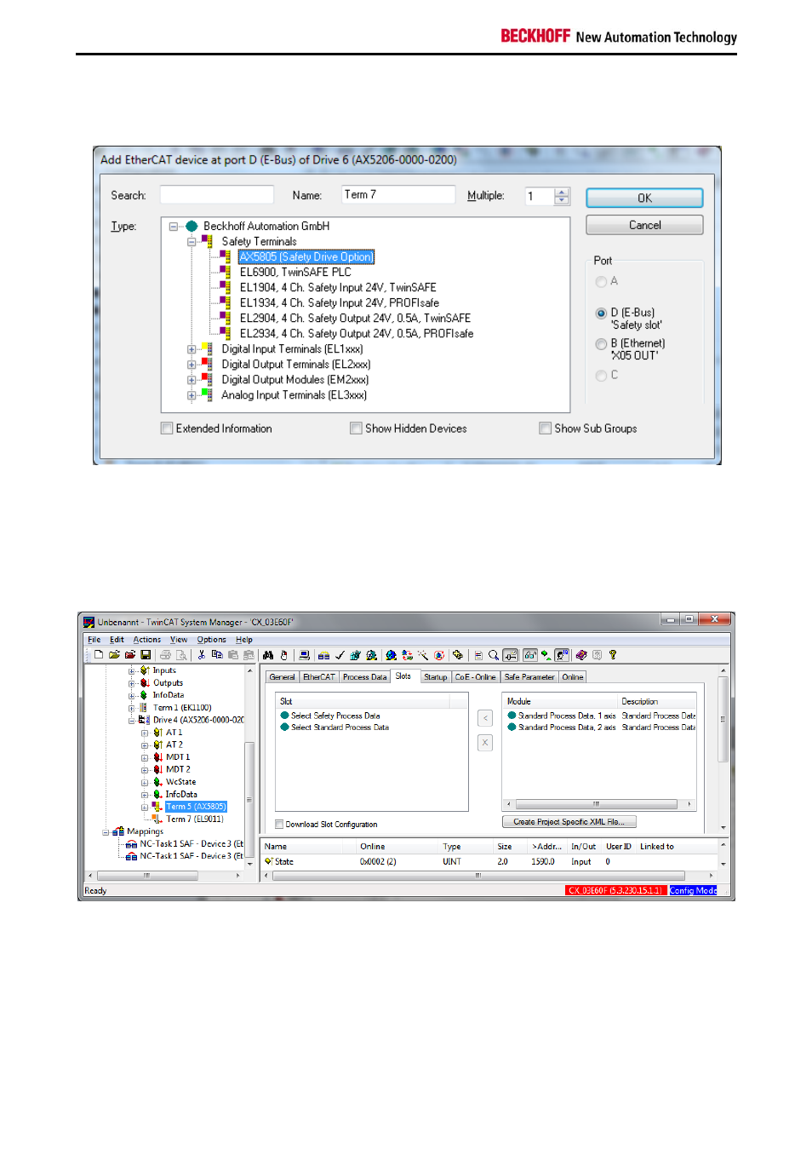This screenshot has width=812, height=1150.
Task: Select the port A radio button
Action: 601,282
